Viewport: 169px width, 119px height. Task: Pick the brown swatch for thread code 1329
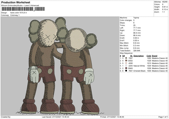126,61
